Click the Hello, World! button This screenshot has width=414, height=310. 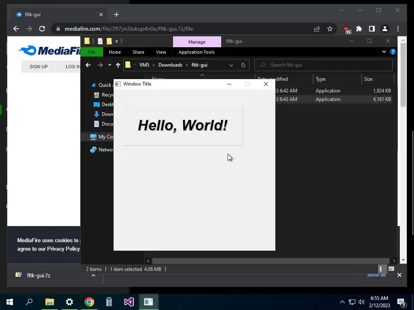coord(182,126)
